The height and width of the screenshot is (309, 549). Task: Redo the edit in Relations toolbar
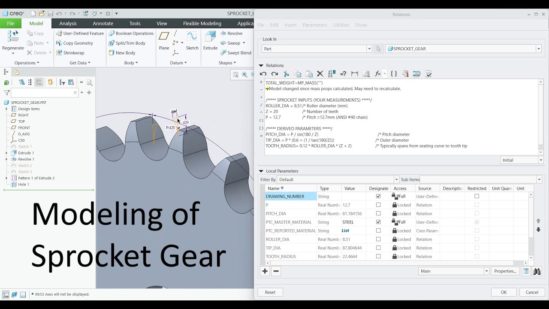(x=274, y=74)
